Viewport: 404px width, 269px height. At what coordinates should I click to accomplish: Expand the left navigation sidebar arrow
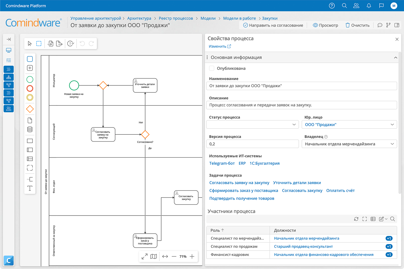click(9, 39)
